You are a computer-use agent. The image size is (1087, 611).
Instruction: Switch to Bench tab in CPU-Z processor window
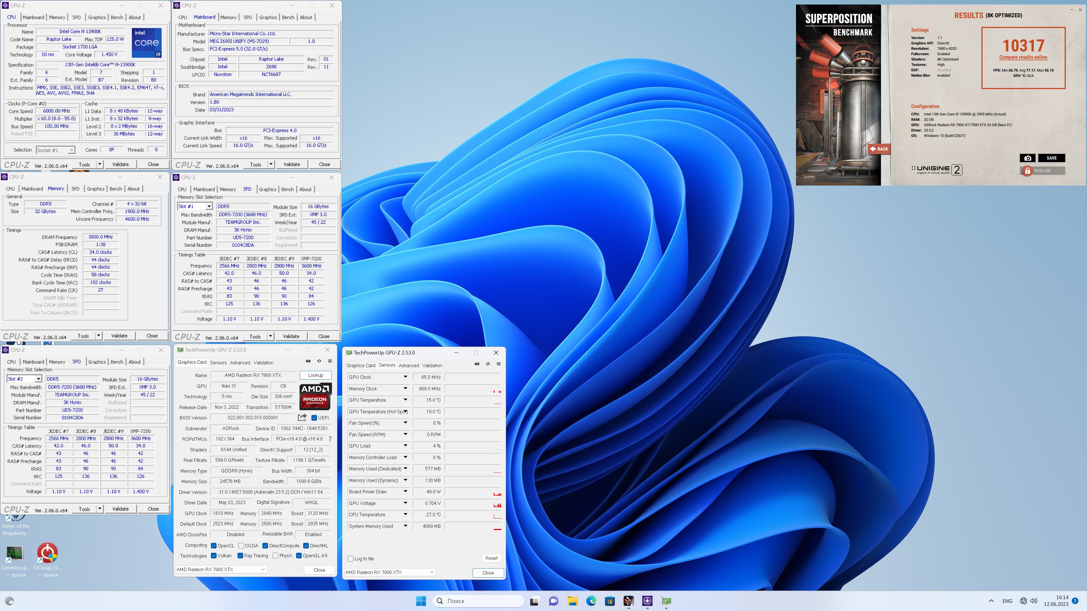coord(117,17)
